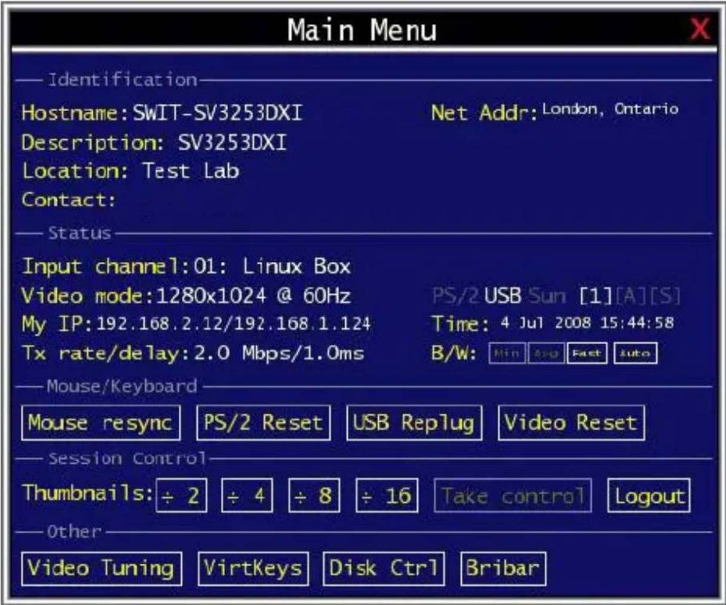The width and height of the screenshot is (726, 605).
Task: Click the location value Test Lab
Action: pos(191,171)
